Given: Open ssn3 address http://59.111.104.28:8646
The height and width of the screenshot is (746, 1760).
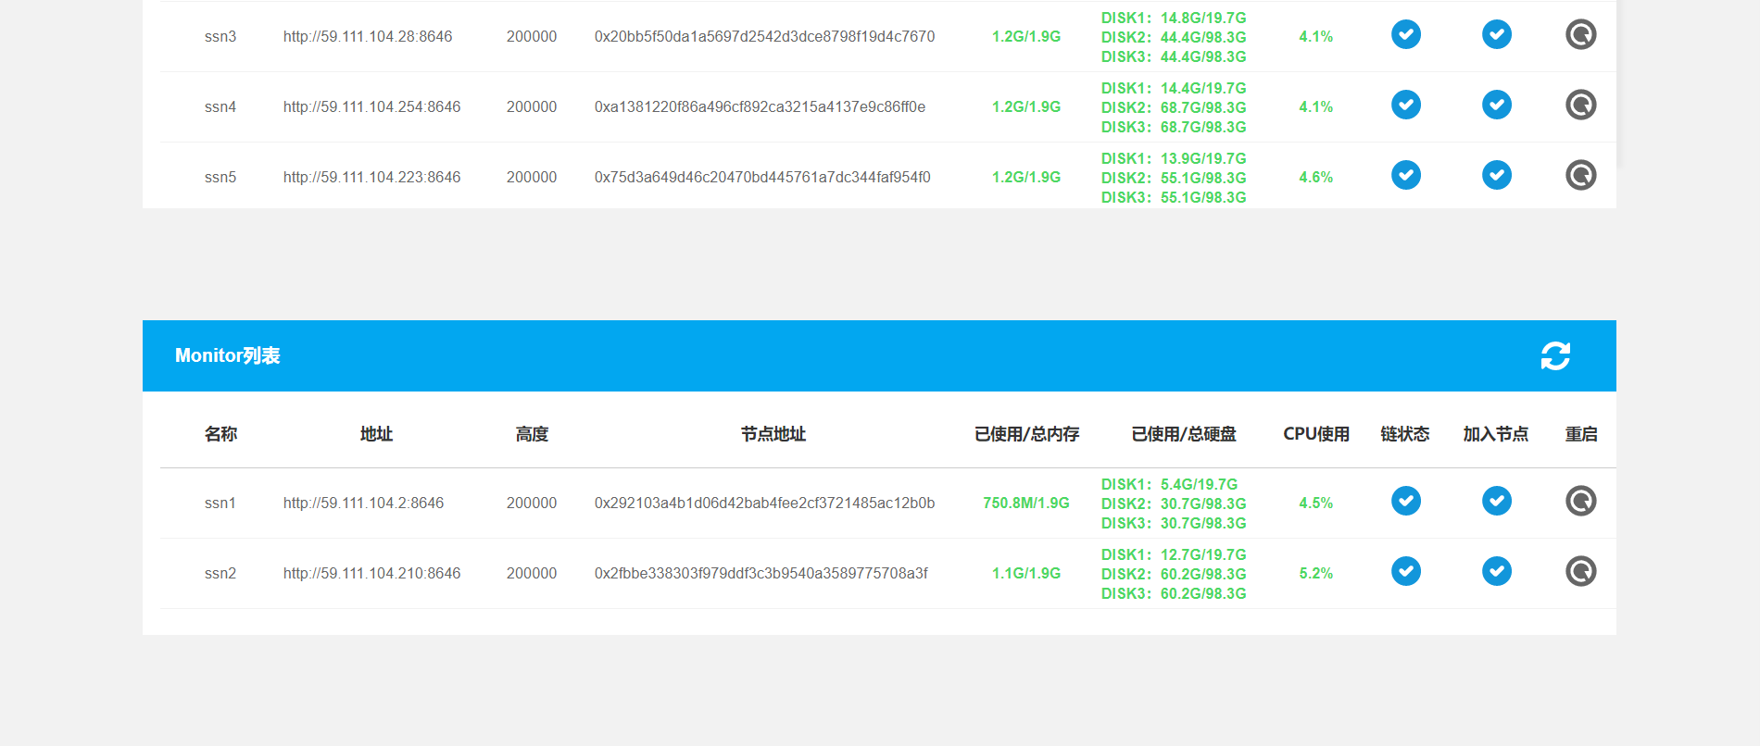Looking at the screenshot, I should tap(368, 37).
